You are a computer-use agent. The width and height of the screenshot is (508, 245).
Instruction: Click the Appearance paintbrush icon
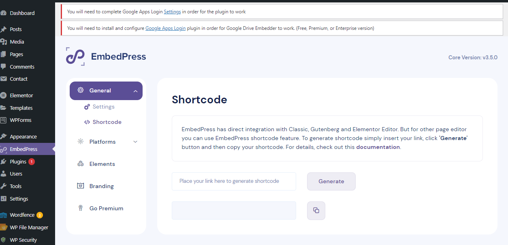click(x=3, y=136)
